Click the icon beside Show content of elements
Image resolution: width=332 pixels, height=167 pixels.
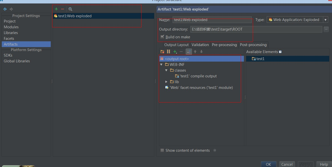(x=215, y=150)
